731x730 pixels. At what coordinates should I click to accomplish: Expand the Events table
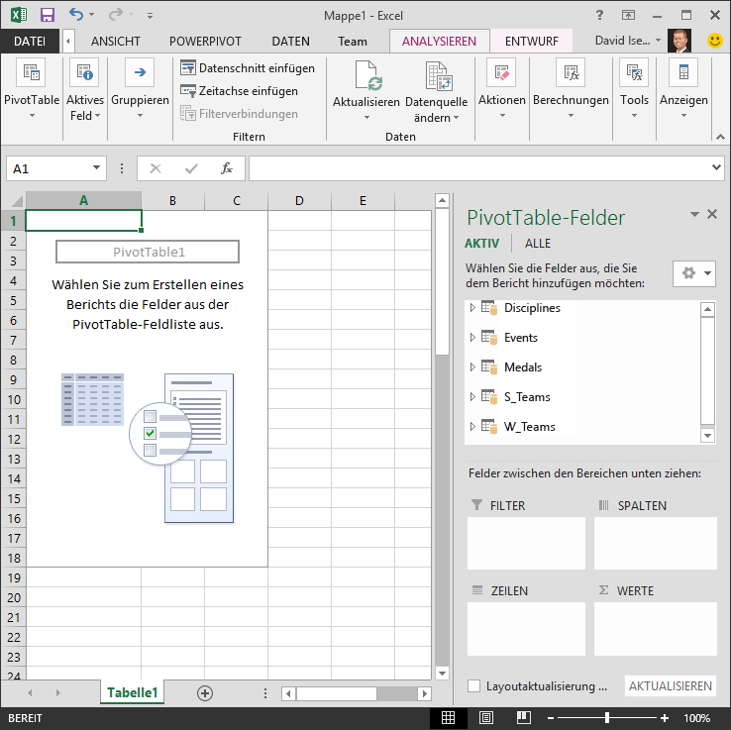point(472,337)
